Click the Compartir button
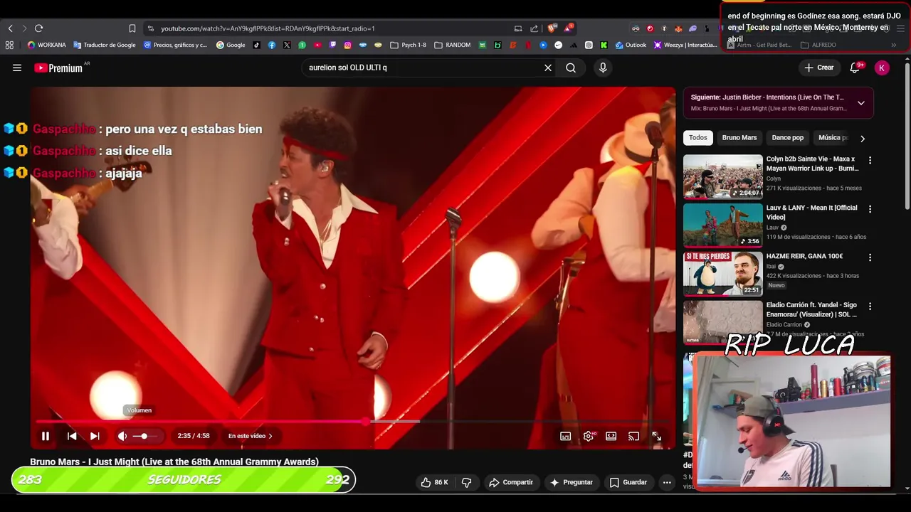The image size is (911, 512). [x=511, y=482]
